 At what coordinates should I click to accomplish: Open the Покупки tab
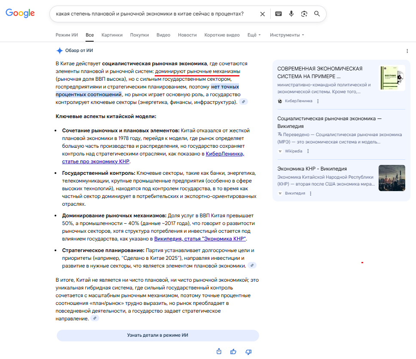pyautogui.click(x=139, y=35)
